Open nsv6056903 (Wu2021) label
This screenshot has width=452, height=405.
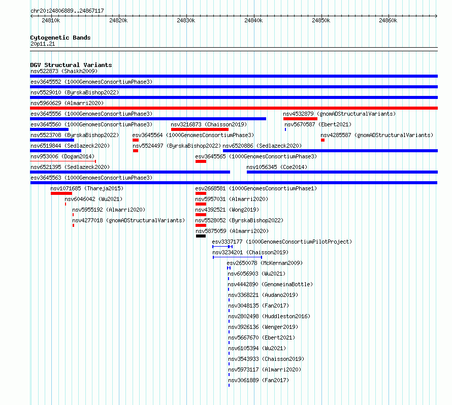tap(256, 274)
